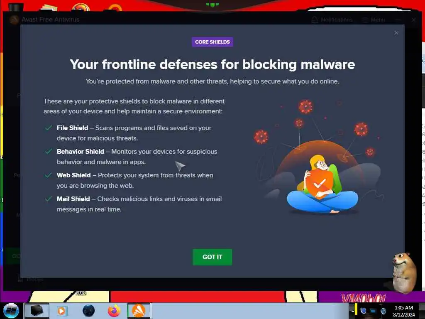Click the hamster desktop gadget
The image size is (425, 319).
pos(404,272)
